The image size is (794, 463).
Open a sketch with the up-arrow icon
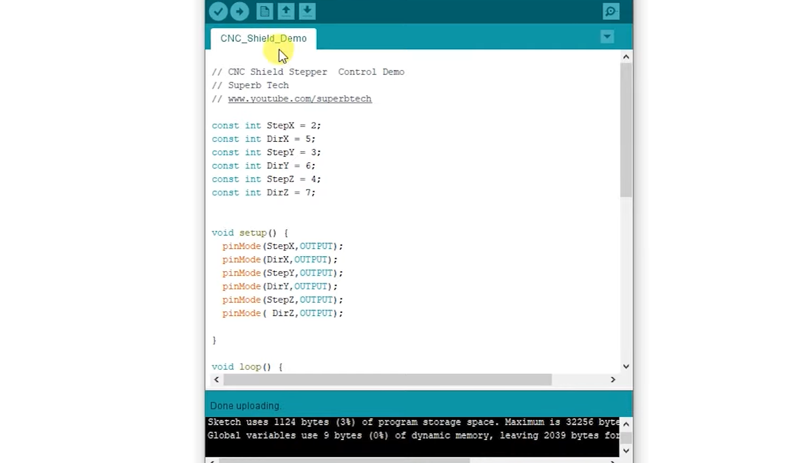(286, 11)
